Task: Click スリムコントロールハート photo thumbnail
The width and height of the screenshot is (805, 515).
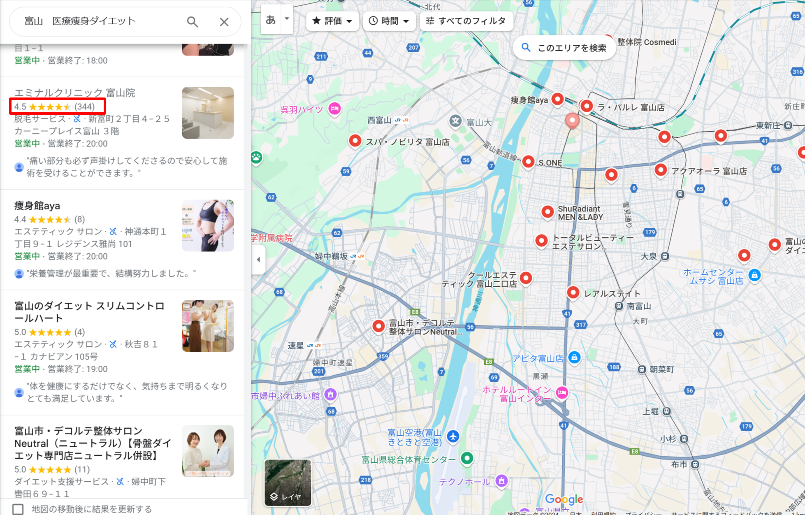Action: [208, 326]
